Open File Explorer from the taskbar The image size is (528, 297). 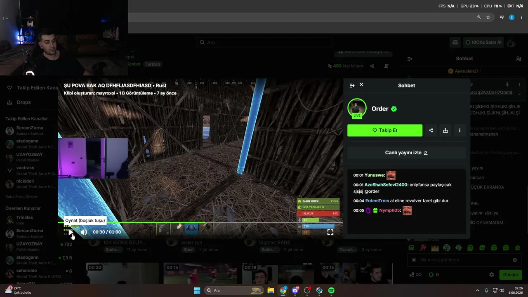pyautogui.click(x=271, y=290)
